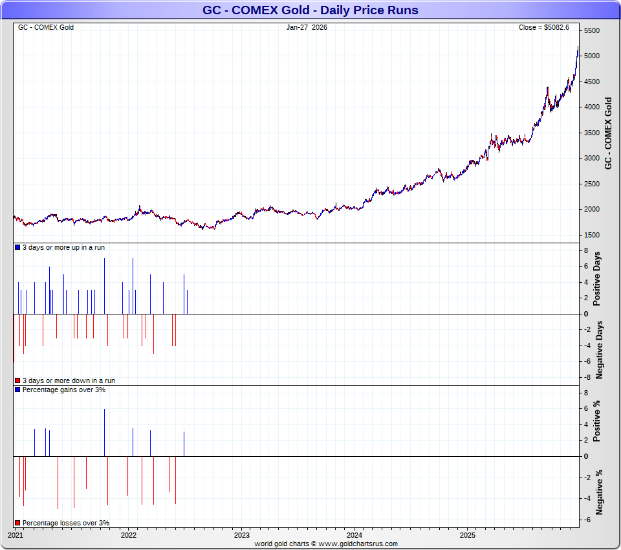Click the vertical 'GC - COMEX Gold' axis title on right
The width and height of the screenshot is (621, 550).
608,133
